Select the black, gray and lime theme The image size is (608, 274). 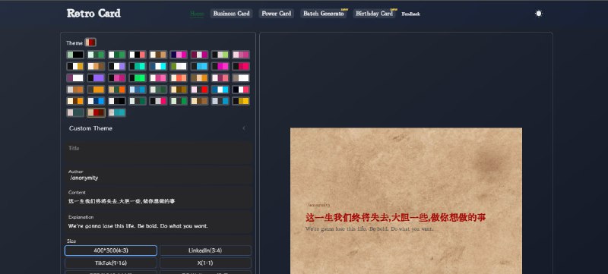coord(220,55)
